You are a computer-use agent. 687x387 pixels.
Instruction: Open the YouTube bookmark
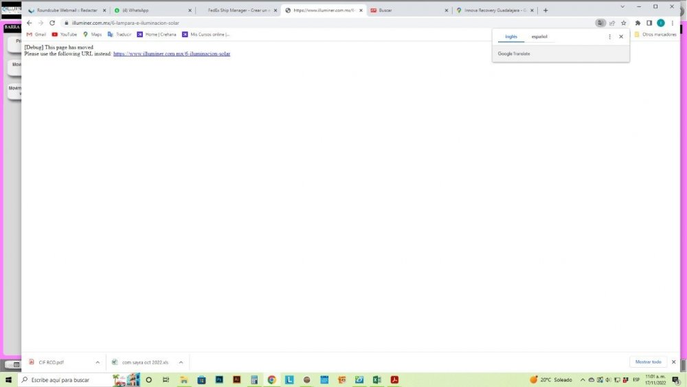[x=64, y=34]
